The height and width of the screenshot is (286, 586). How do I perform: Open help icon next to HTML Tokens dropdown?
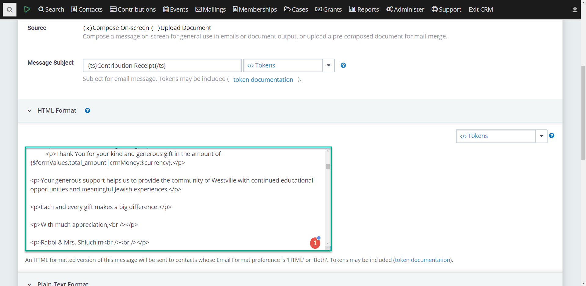pyautogui.click(x=552, y=136)
